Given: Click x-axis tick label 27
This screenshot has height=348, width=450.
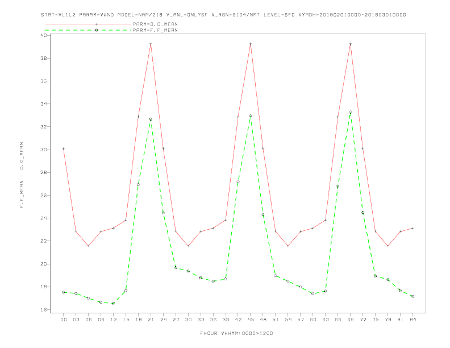Looking at the screenshot, I should 176,320.
